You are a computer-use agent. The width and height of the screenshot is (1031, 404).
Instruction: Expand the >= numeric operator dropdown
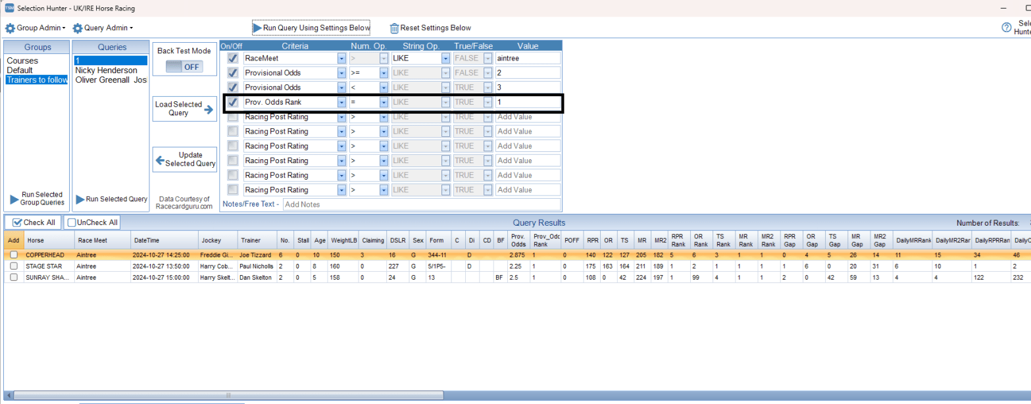pyautogui.click(x=384, y=73)
